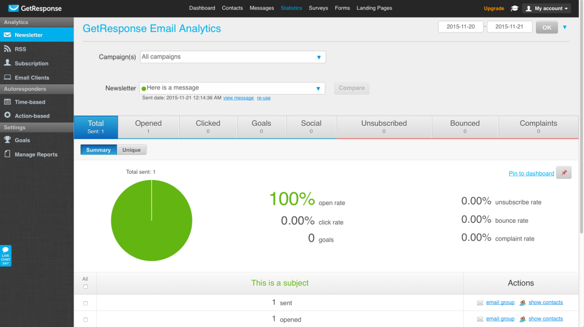This screenshot has width=584, height=327.
Task: Open the Dashboard menu
Action: (202, 8)
